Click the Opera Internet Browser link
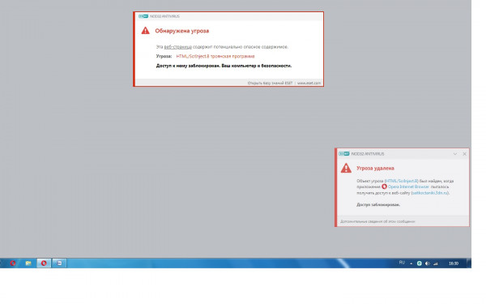 click(408, 186)
